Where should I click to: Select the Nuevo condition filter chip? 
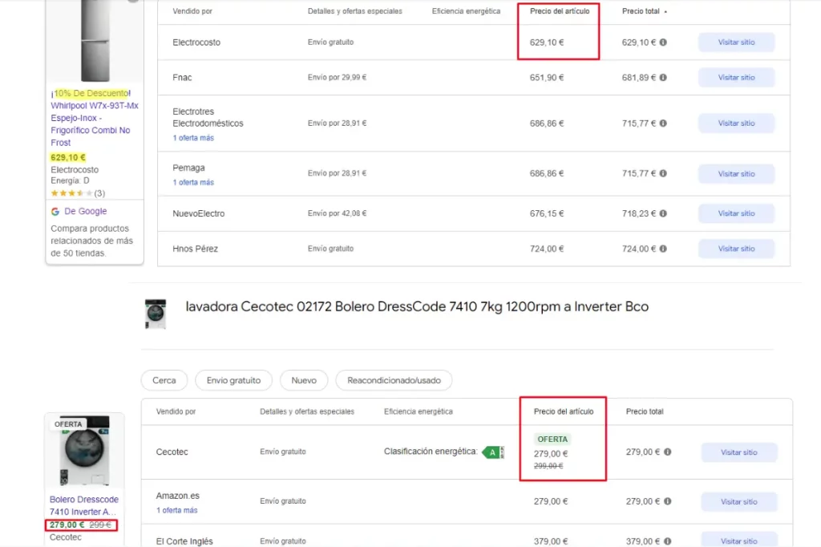[304, 380]
